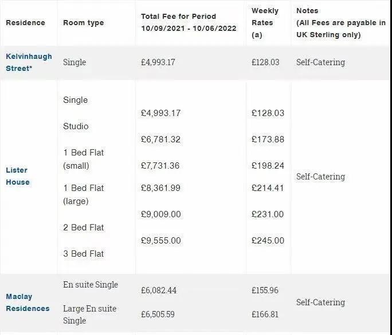Click Self-Catering note in Lister House row
Image resolution: width=392 pixels, height=335 pixels.
pos(320,177)
